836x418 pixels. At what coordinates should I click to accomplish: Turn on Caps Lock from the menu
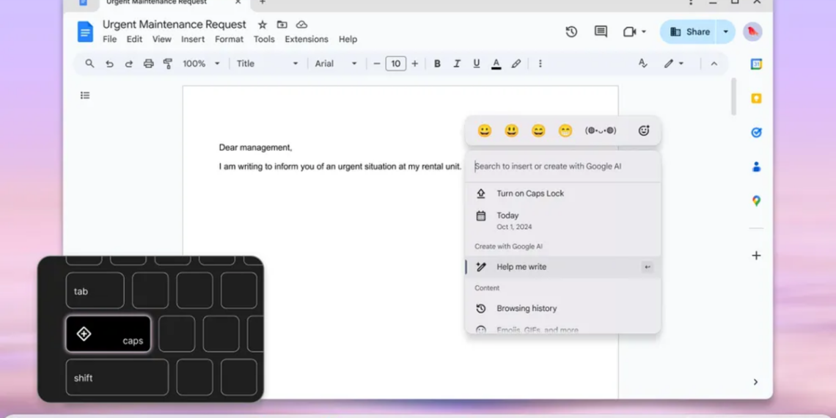[563, 194]
